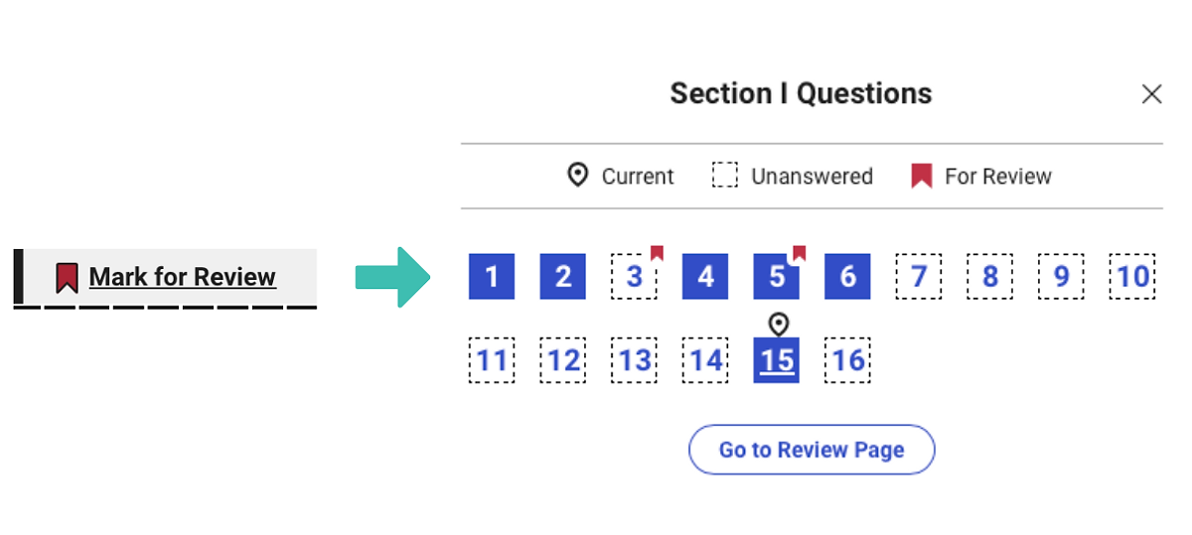This screenshot has width=1192, height=535.
Task: Select unanswered question 7
Action: tap(919, 276)
